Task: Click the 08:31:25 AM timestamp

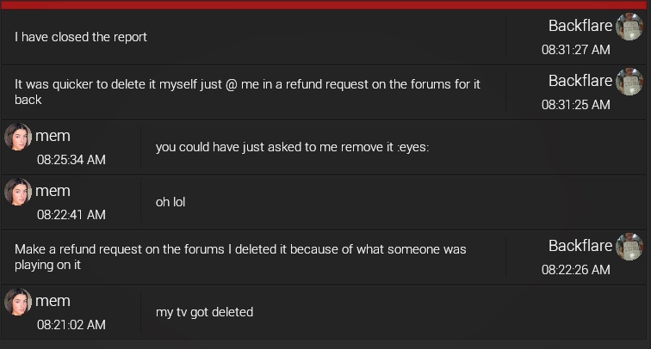Action: pos(575,104)
